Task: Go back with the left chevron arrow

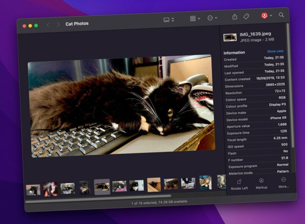Action: pos(48,25)
